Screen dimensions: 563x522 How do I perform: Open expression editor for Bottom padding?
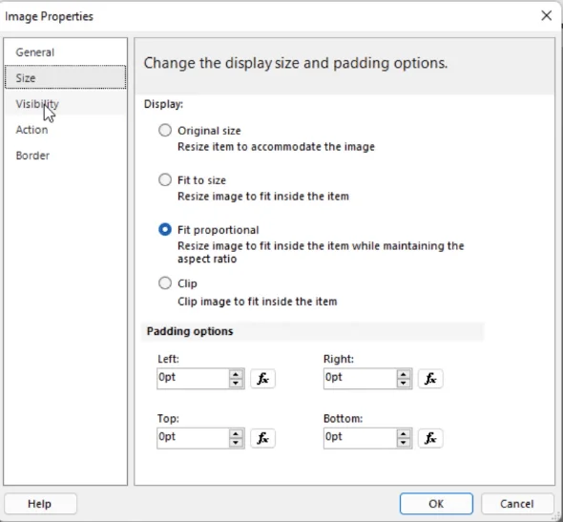[x=430, y=438]
